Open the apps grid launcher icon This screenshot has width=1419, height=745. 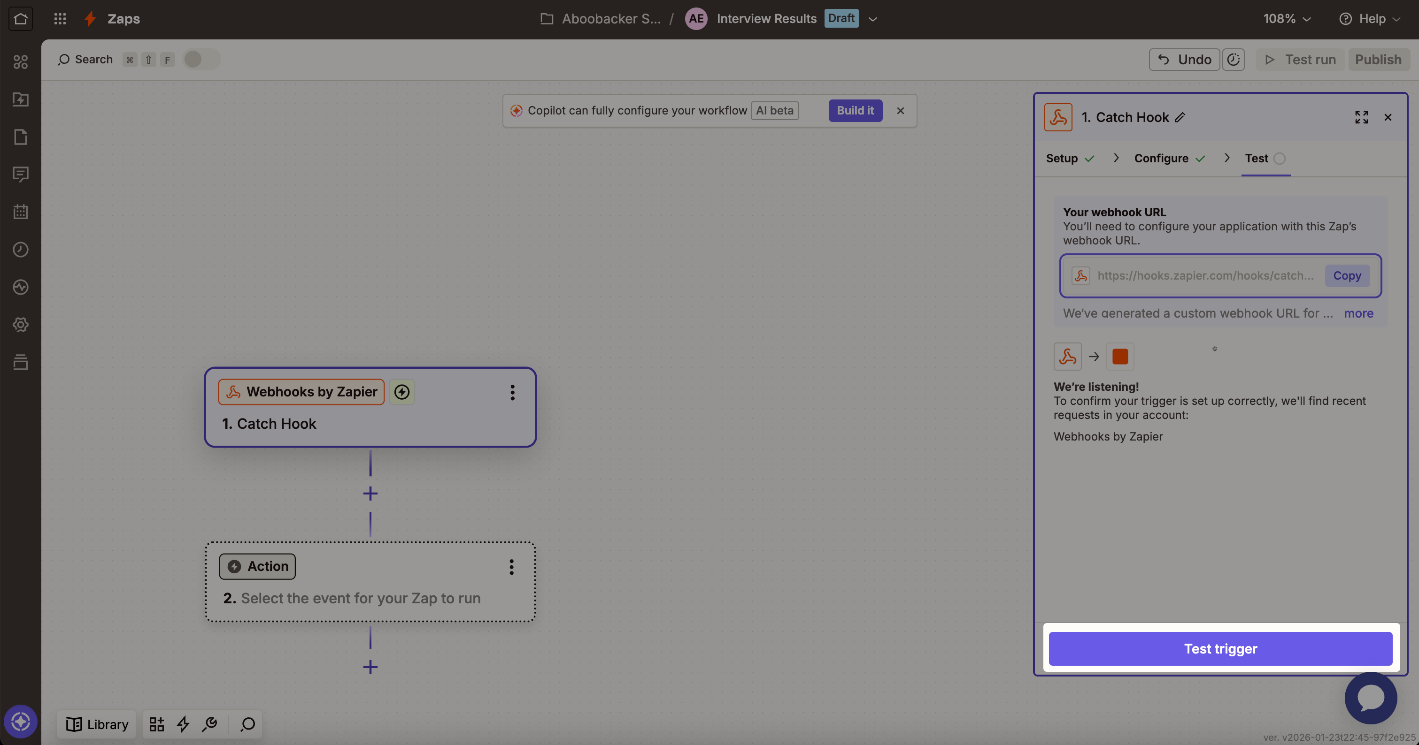click(60, 19)
